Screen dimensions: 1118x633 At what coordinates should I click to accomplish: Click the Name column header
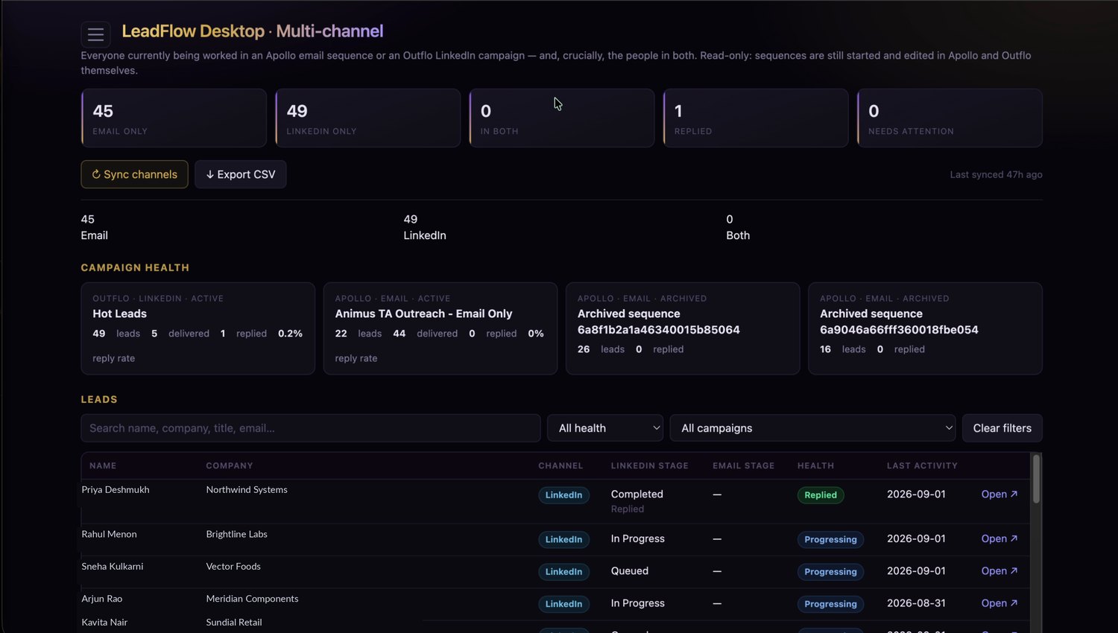tap(103, 466)
